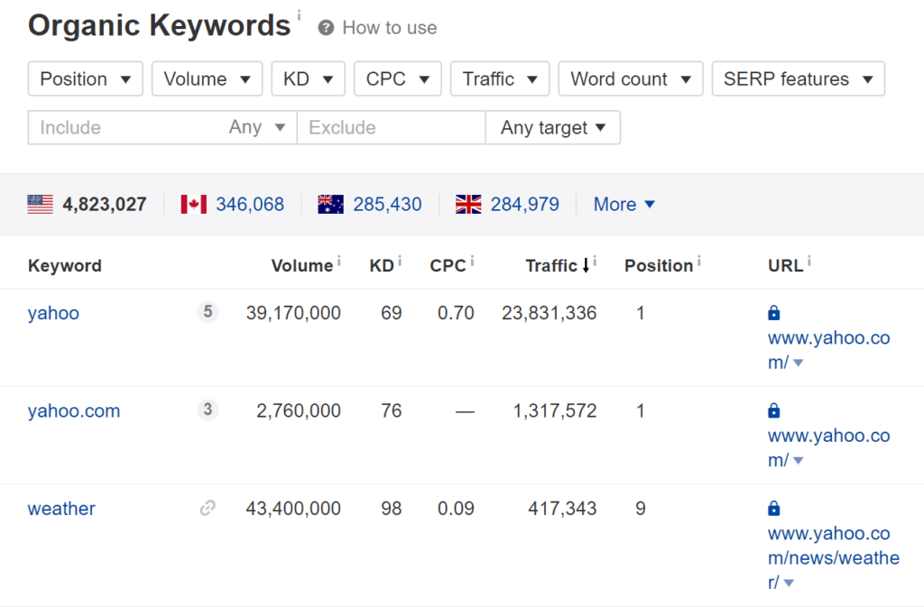Switch to Canada keywords 346,068

(x=250, y=205)
